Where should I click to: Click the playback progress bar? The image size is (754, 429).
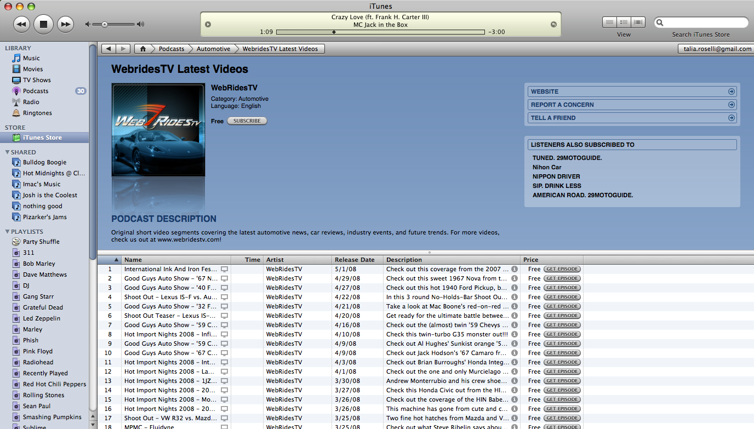click(x=380, y=32)
